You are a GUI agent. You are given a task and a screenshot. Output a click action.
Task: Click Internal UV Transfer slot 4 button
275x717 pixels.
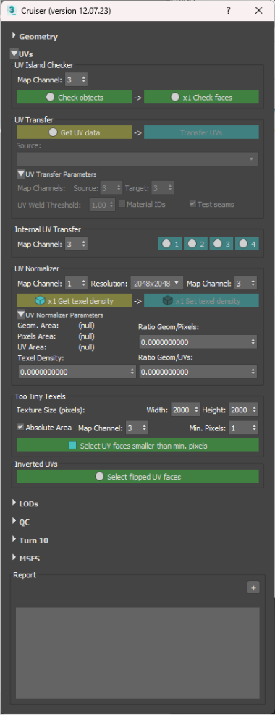(x=247, y=244)
